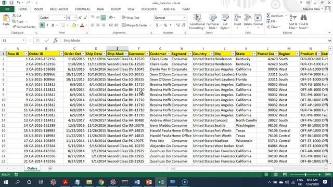The height and width of the screenshot is (187, 333).
Task: Click the AutoSum sigma icon
Action: (268, 16)
